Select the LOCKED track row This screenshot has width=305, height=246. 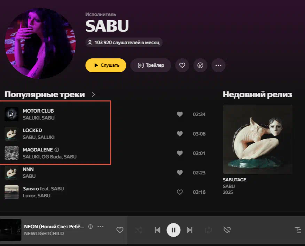click(x=105, y=134)
